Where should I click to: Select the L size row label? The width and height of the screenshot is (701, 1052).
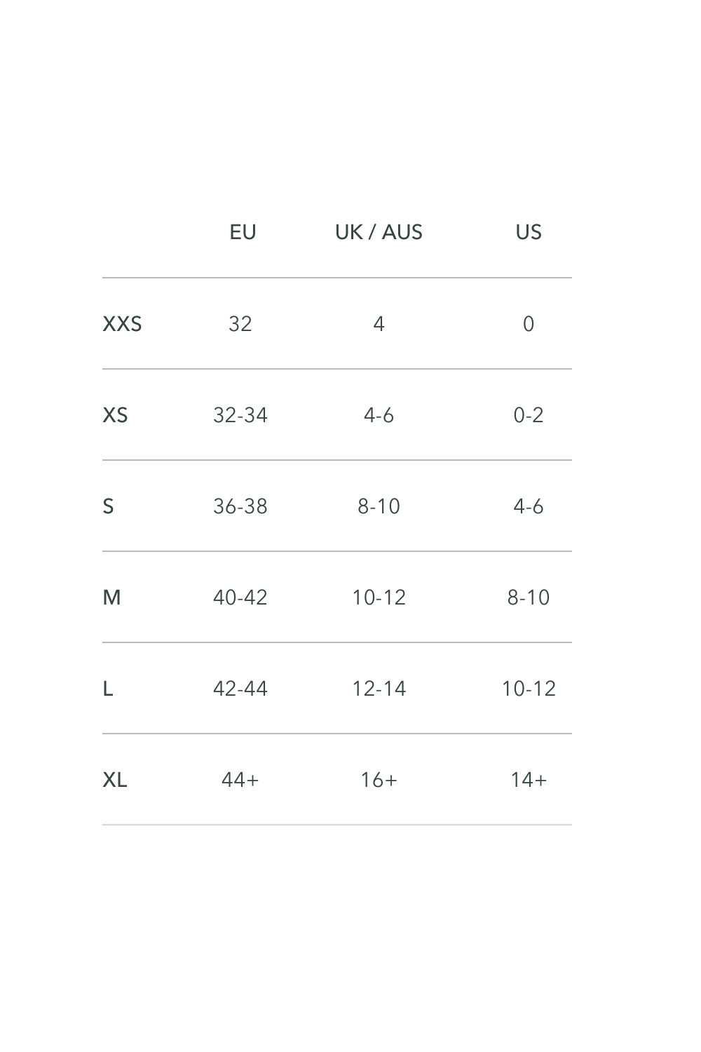107,689
